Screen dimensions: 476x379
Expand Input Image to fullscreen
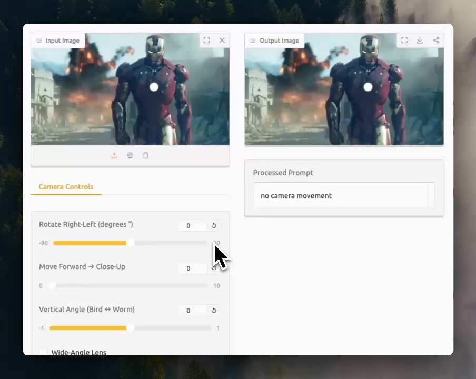[206, 41]
